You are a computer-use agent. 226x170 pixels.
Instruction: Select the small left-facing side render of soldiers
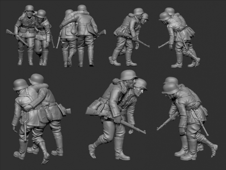tap(179, 37)
